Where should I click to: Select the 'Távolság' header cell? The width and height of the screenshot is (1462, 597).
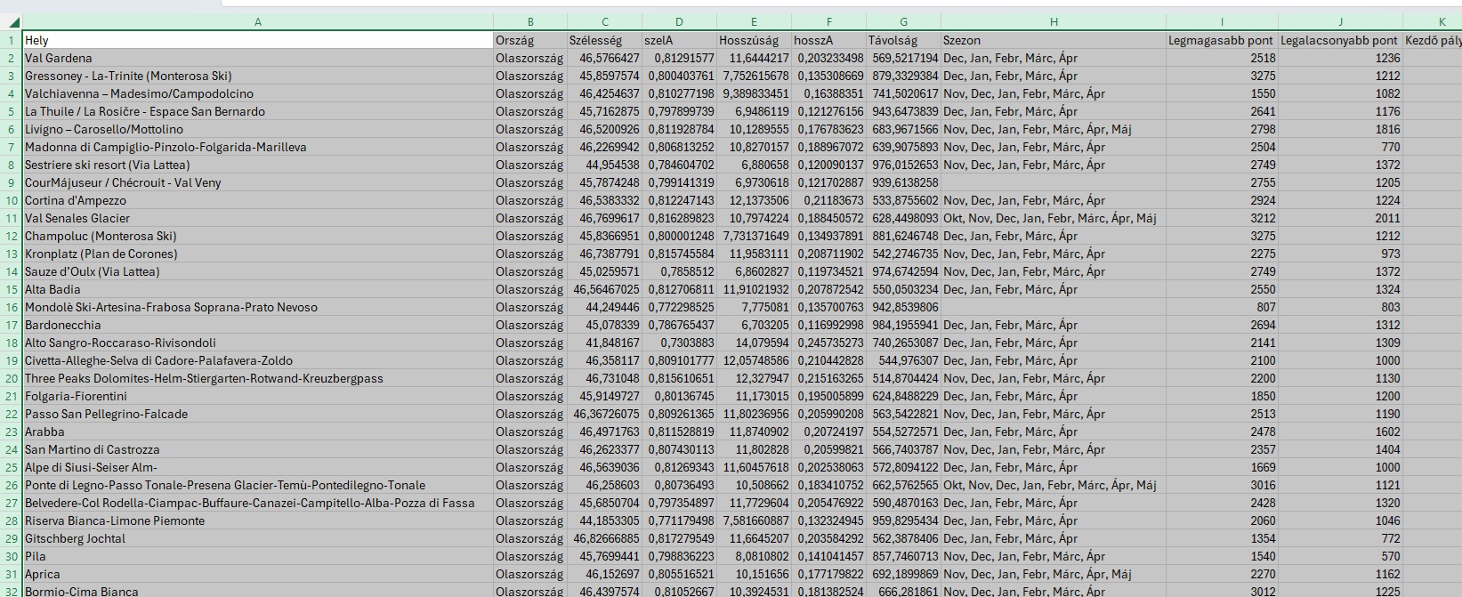click(x=903, y=40)
